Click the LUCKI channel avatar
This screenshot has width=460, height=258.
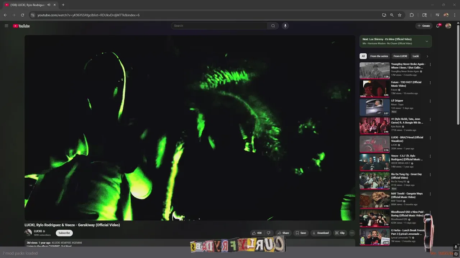28,233
